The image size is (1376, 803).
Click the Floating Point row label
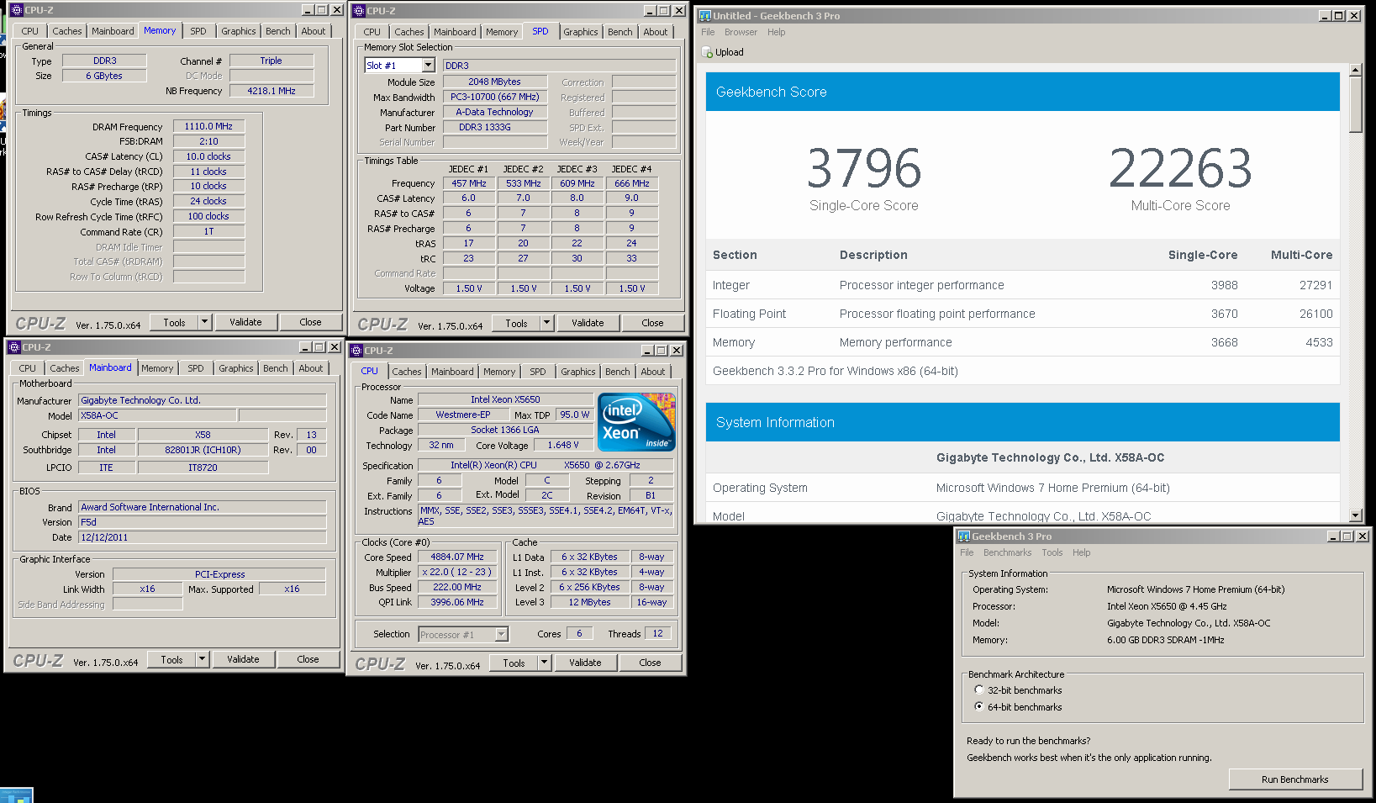click(749, 314)
